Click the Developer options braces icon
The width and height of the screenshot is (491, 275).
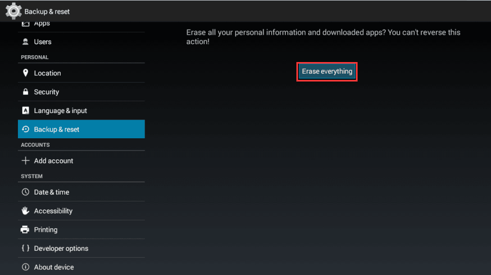pyautogui.click(x=25, y=248)
